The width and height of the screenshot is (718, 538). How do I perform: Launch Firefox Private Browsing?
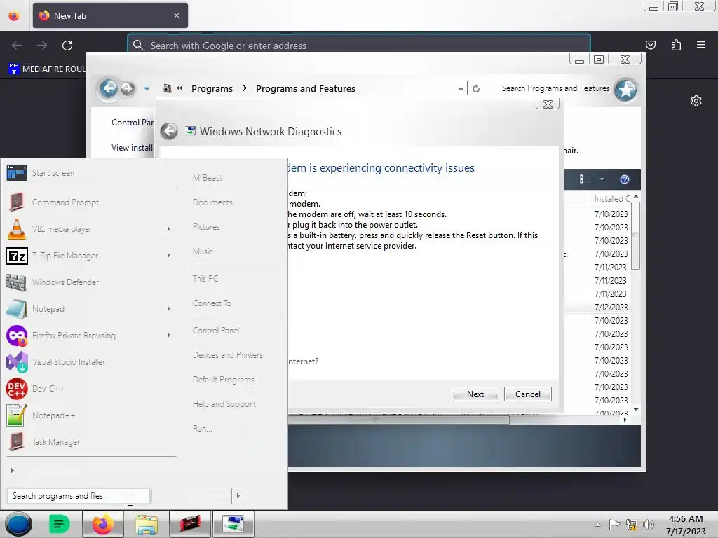point(90,336)
